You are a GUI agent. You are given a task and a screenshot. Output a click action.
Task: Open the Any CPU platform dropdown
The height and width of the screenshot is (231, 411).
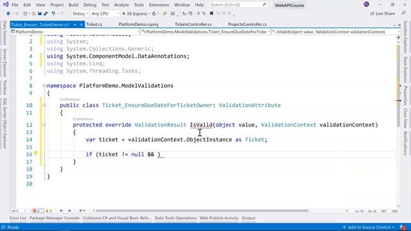[105, 13]
